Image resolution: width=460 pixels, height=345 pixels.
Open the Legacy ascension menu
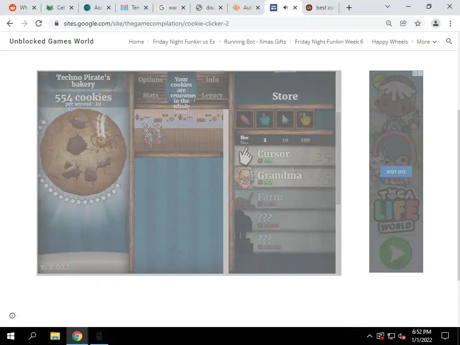click(212, 95)
